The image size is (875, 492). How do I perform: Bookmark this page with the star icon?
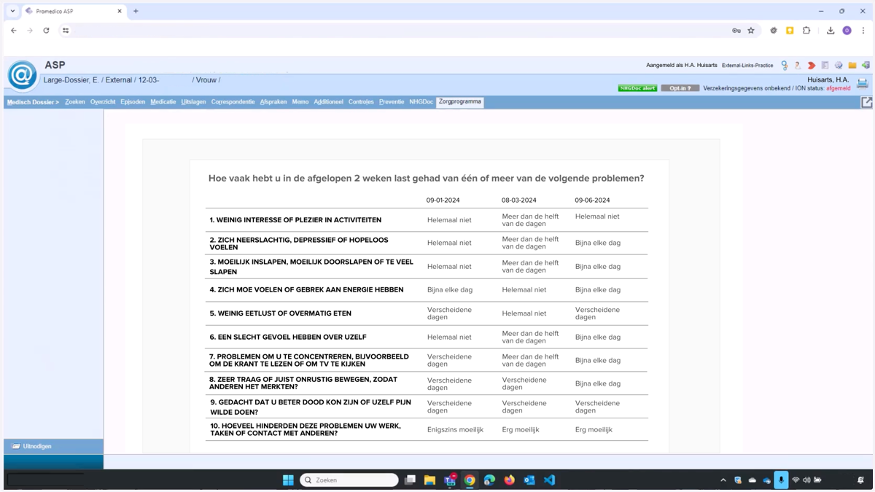[751, 31]
